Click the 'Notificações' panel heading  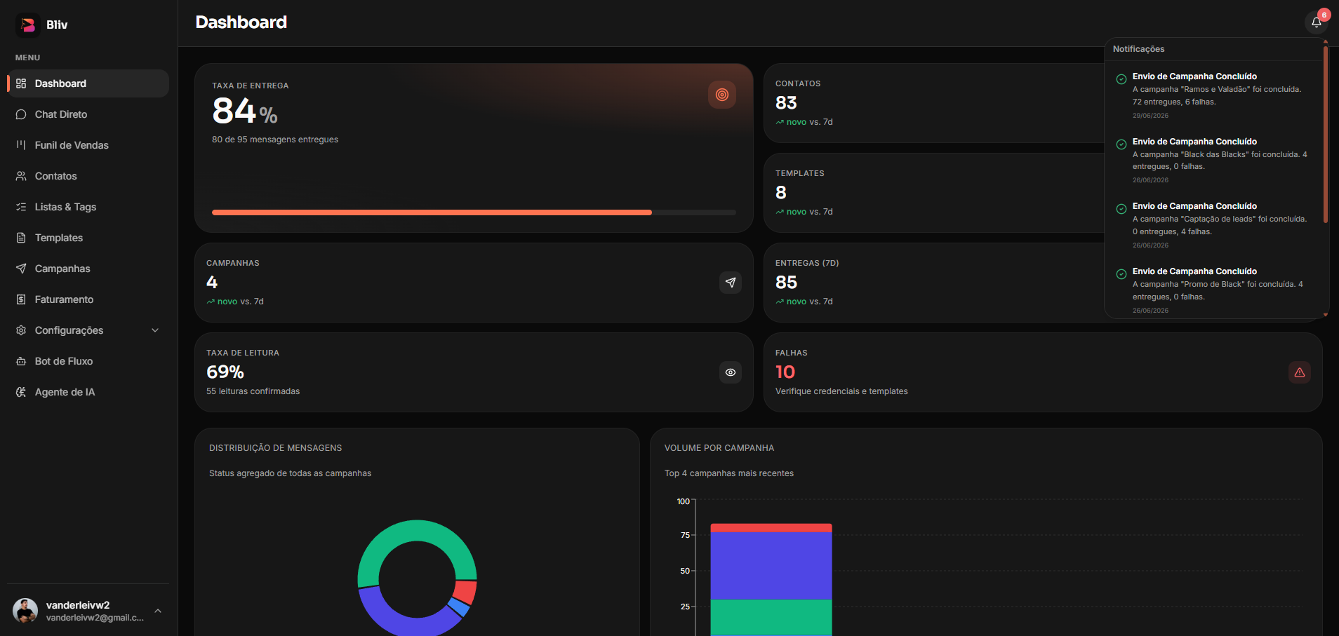pos(1138,49)
